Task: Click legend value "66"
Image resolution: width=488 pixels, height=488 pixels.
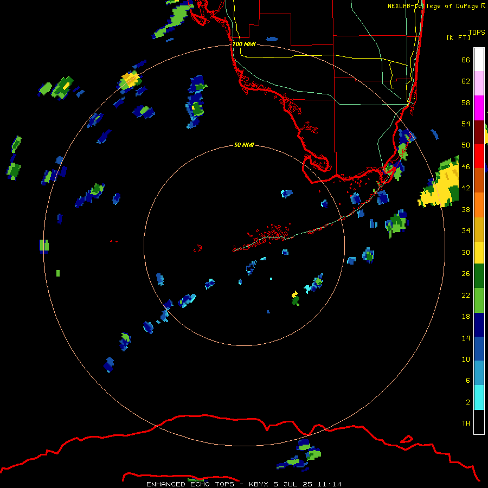Action: (x=466, y=60)
